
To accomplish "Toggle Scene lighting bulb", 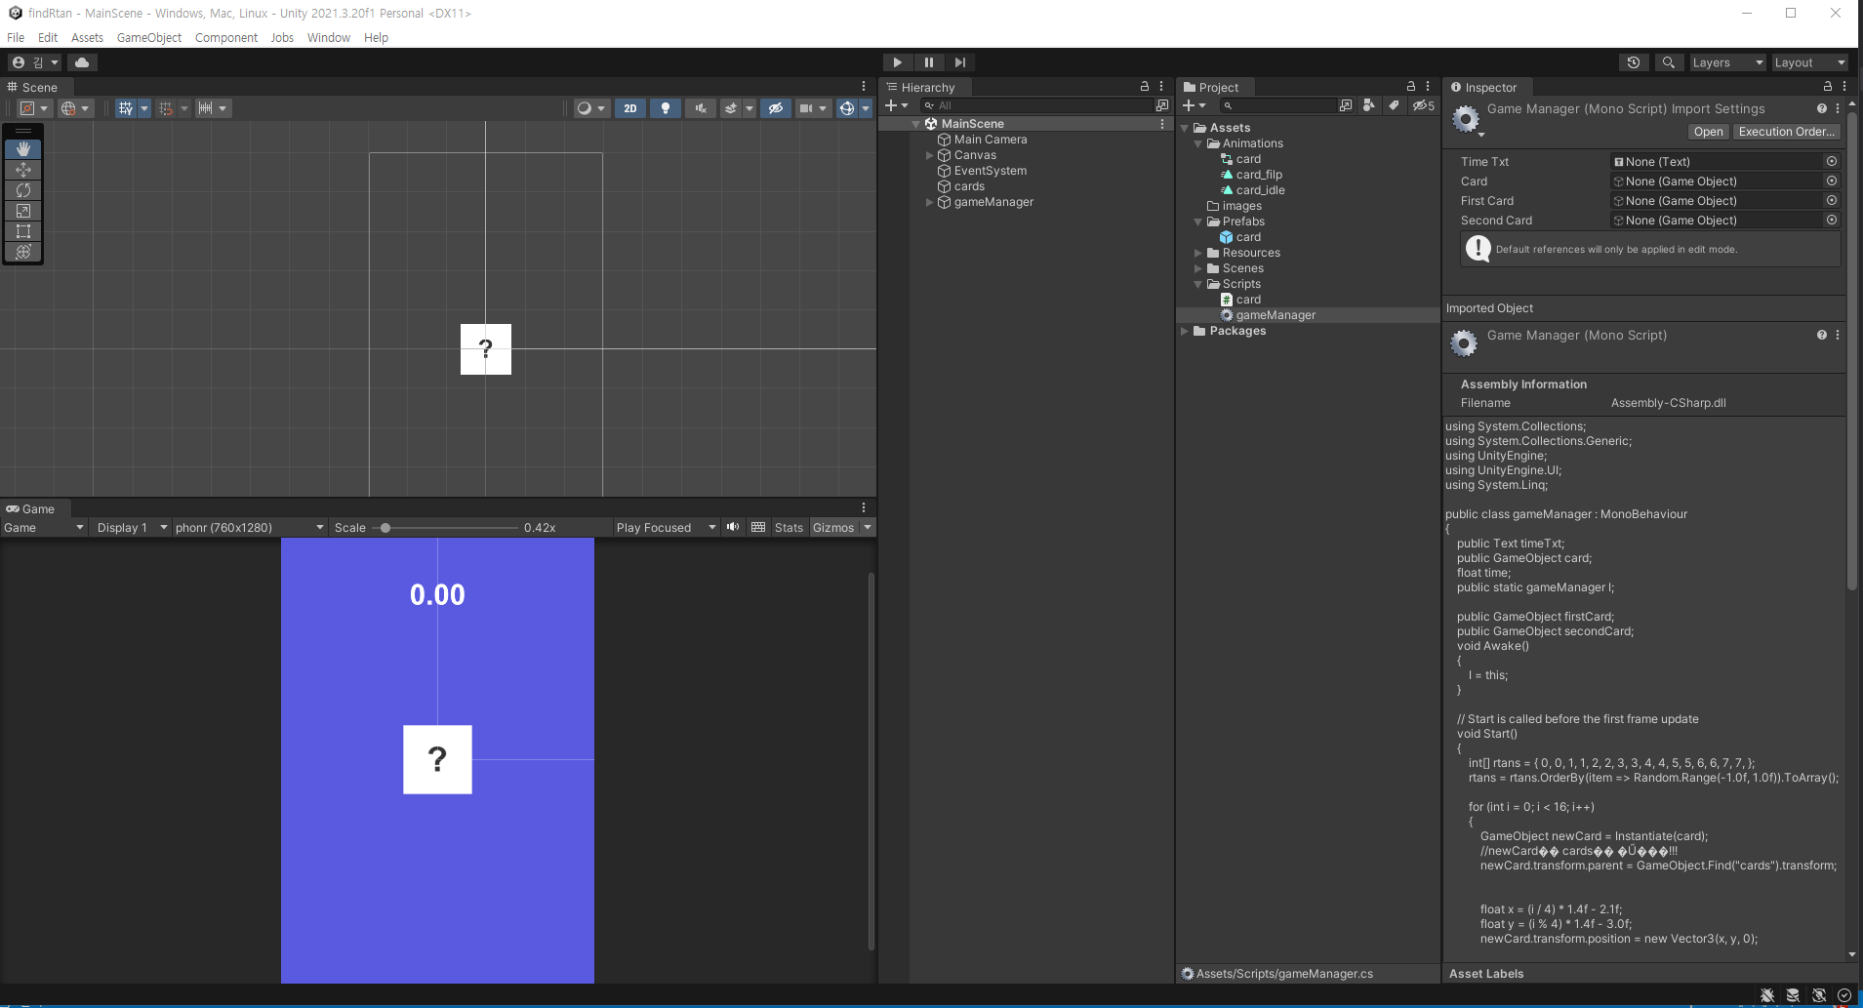I will (666, 108).
